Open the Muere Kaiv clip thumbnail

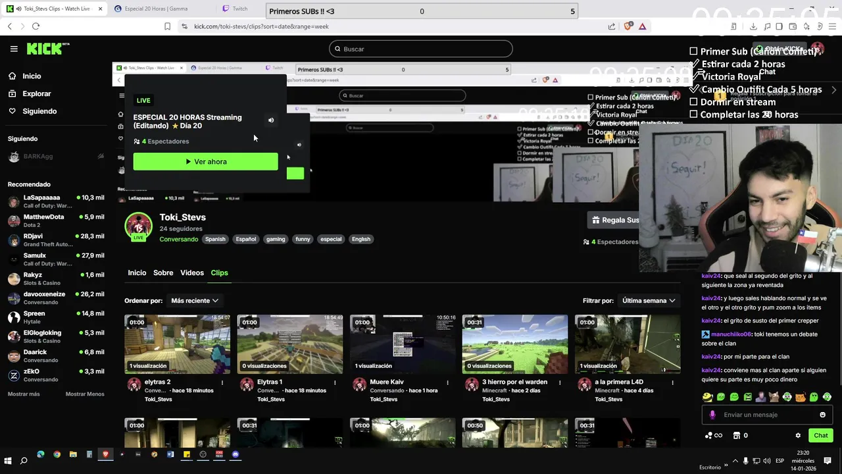(x=403, y=344)
